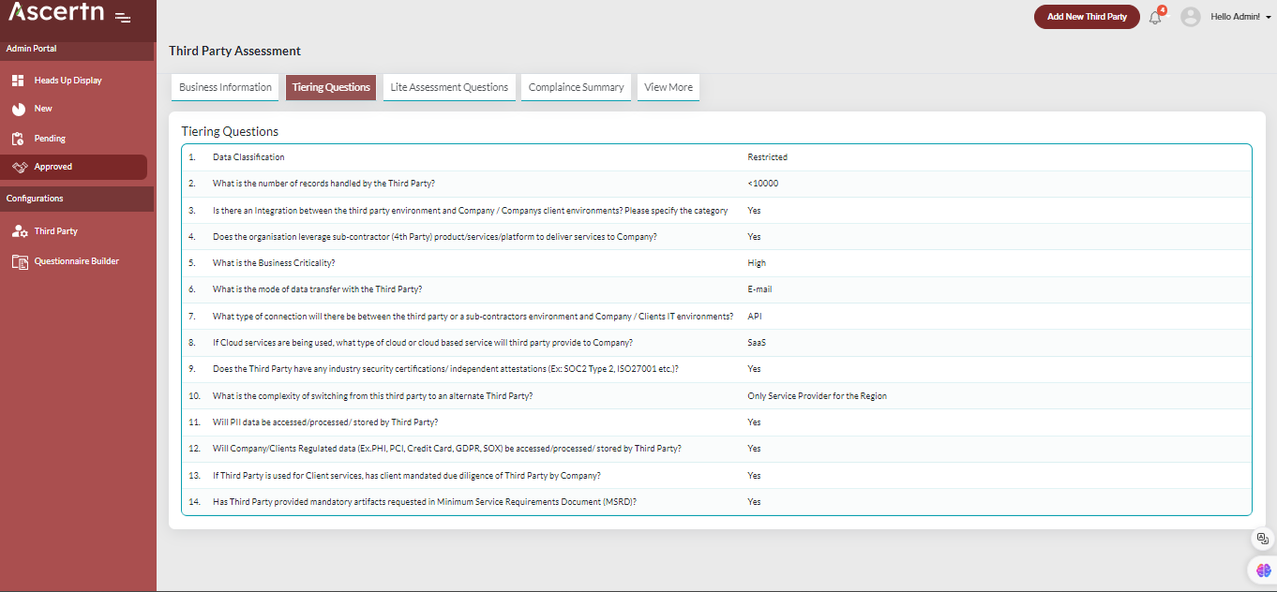This screenshot has height=592, width=1277.
Task: Open the View More tab
Action: pyautogui.click(x=669, y=87)
